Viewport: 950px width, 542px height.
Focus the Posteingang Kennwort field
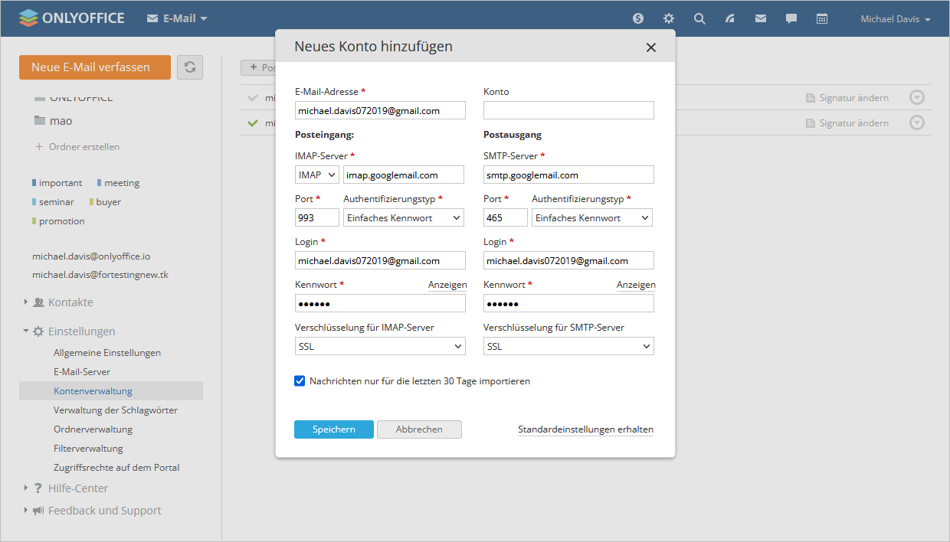point(380,303)
